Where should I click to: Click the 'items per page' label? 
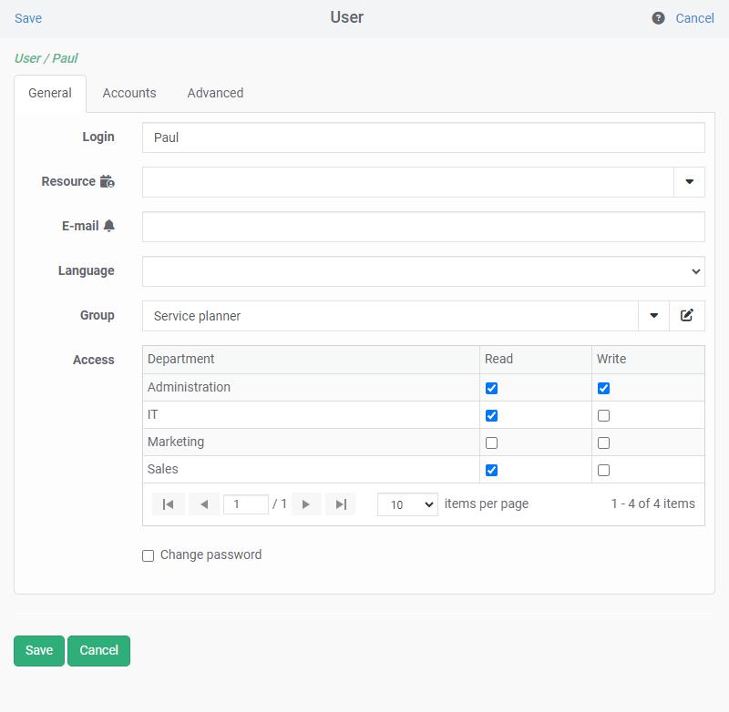click(487, 503)
